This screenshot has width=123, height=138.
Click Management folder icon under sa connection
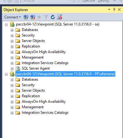tap(18, 57)
